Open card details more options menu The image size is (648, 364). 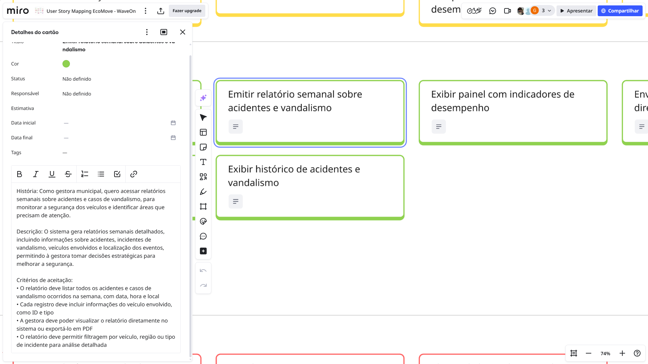tap(147, 32)
